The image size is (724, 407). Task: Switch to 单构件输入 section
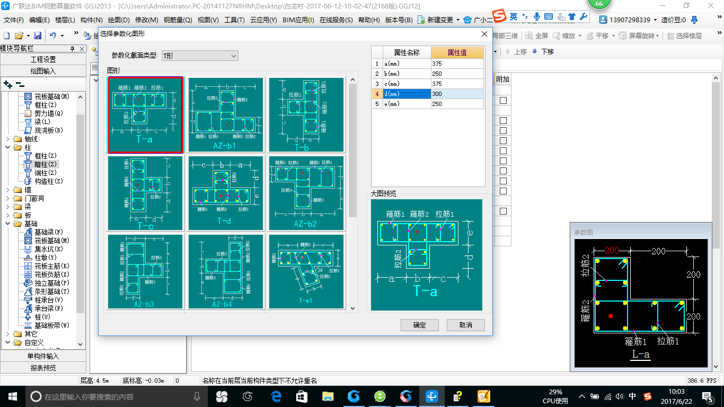(x=43, y=356)
